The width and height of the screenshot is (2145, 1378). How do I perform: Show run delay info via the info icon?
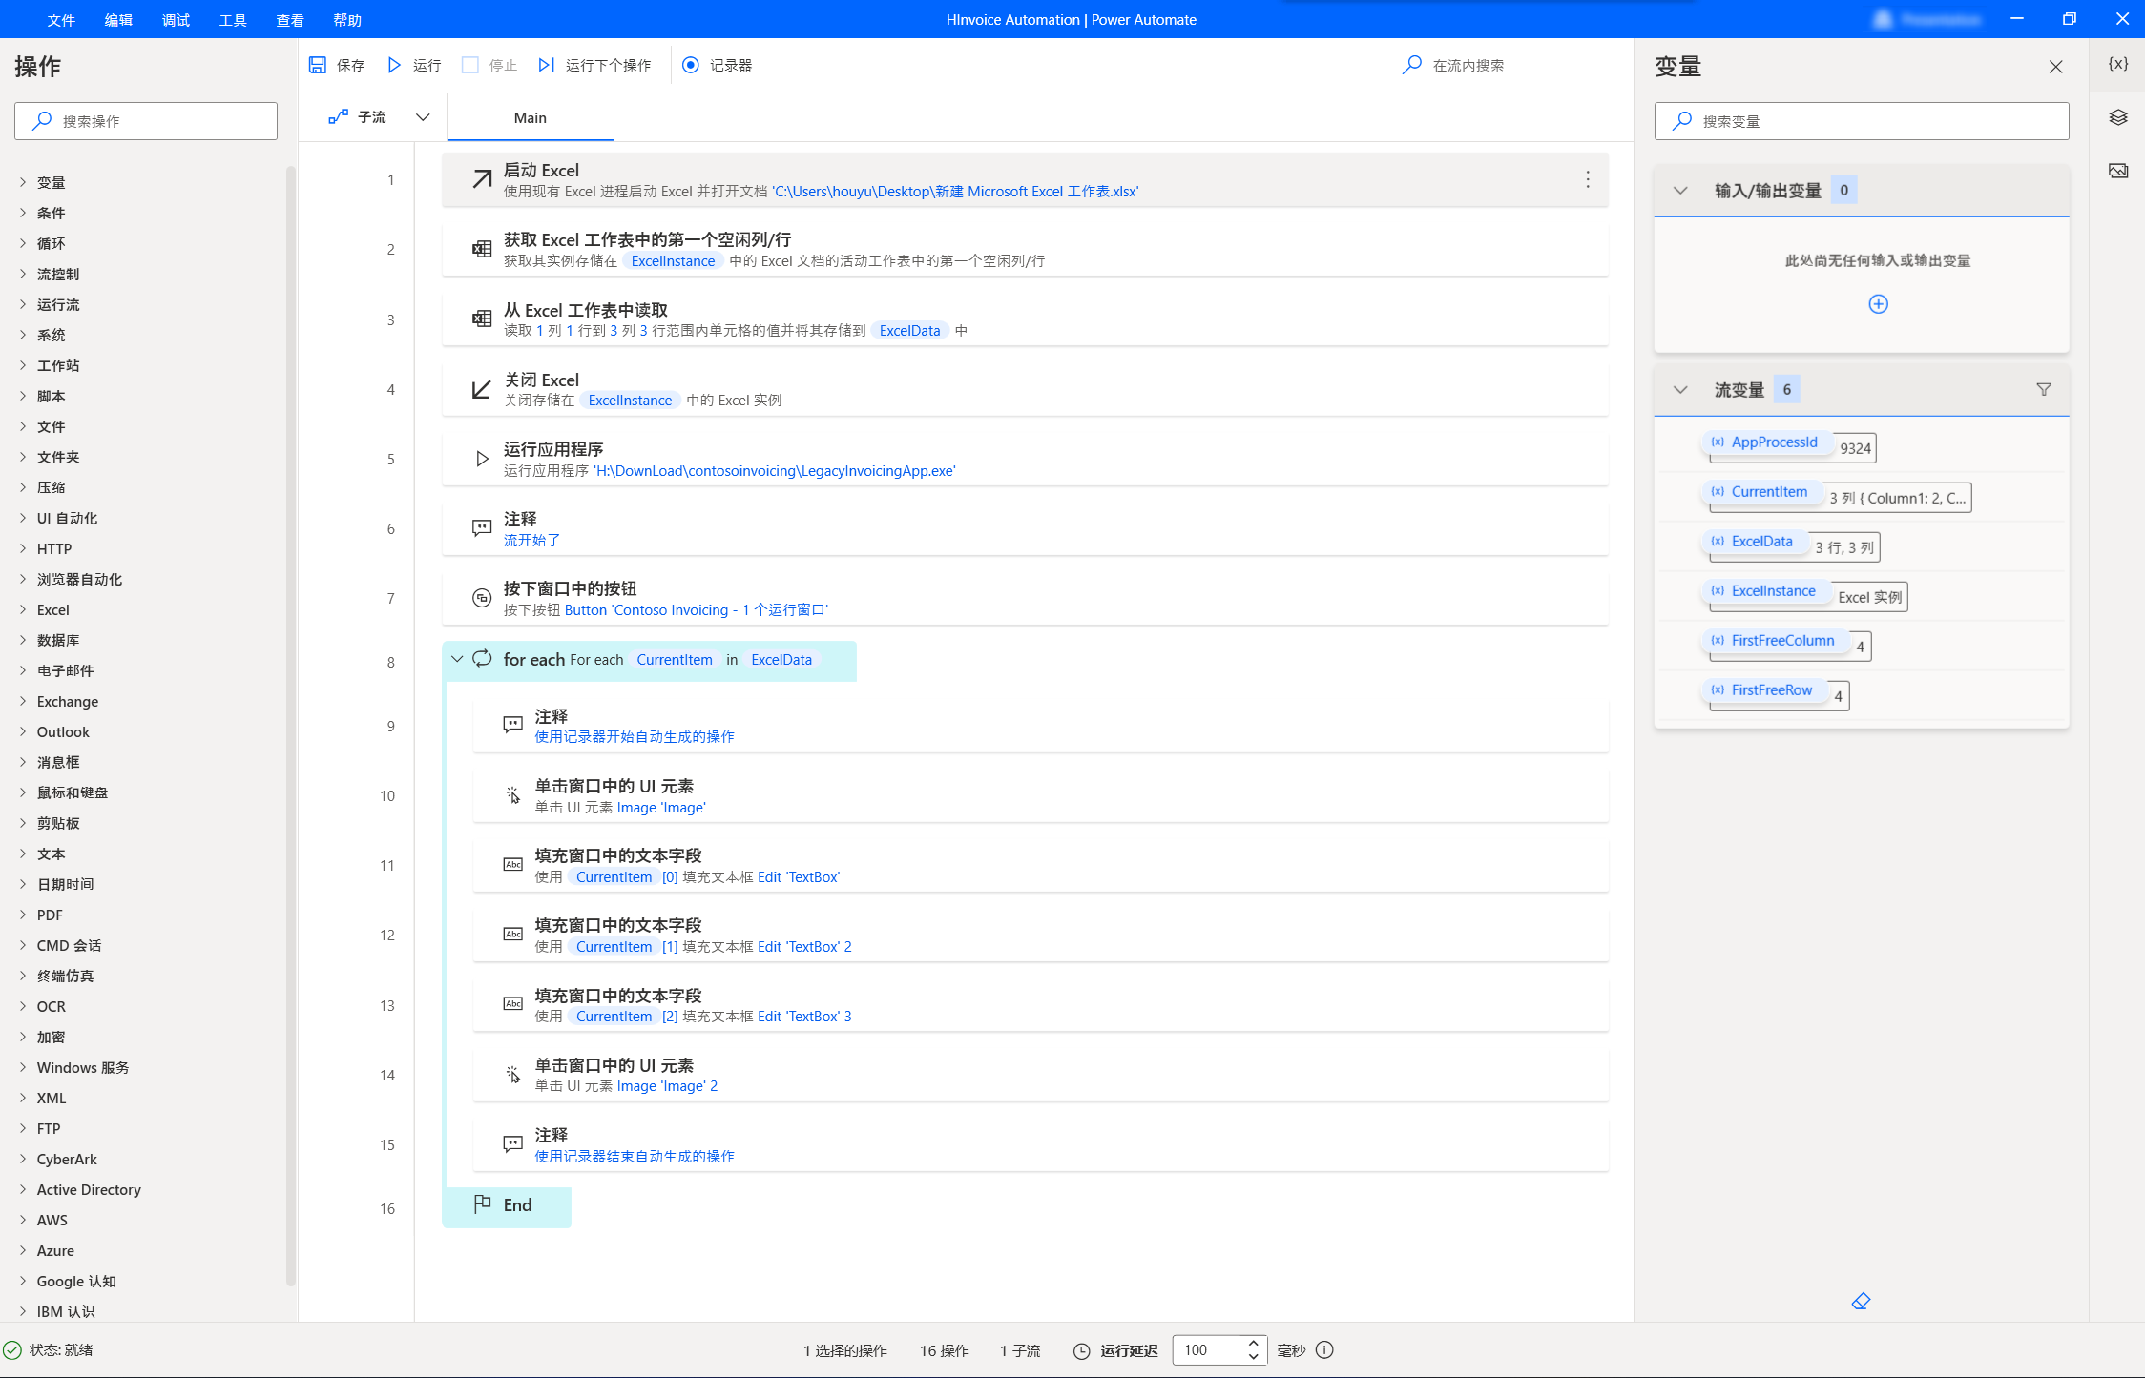point(1324,1350)
